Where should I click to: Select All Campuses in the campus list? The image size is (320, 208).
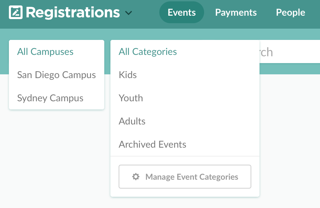pyautogui.click(x=45, y=52)
